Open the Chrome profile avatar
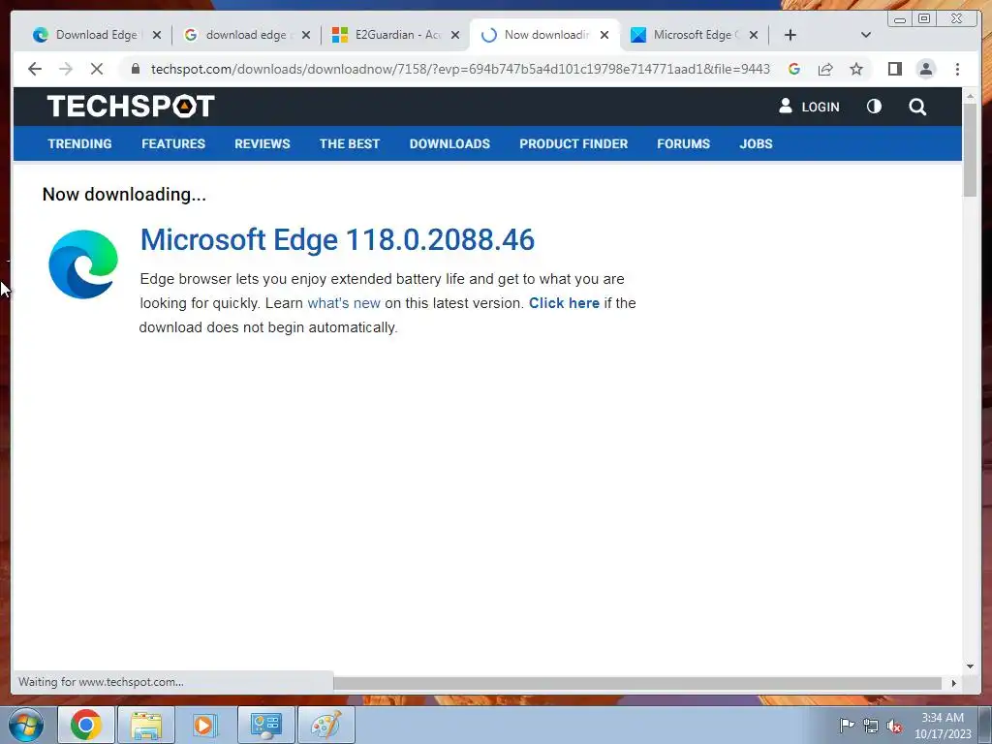 [925, 69]
